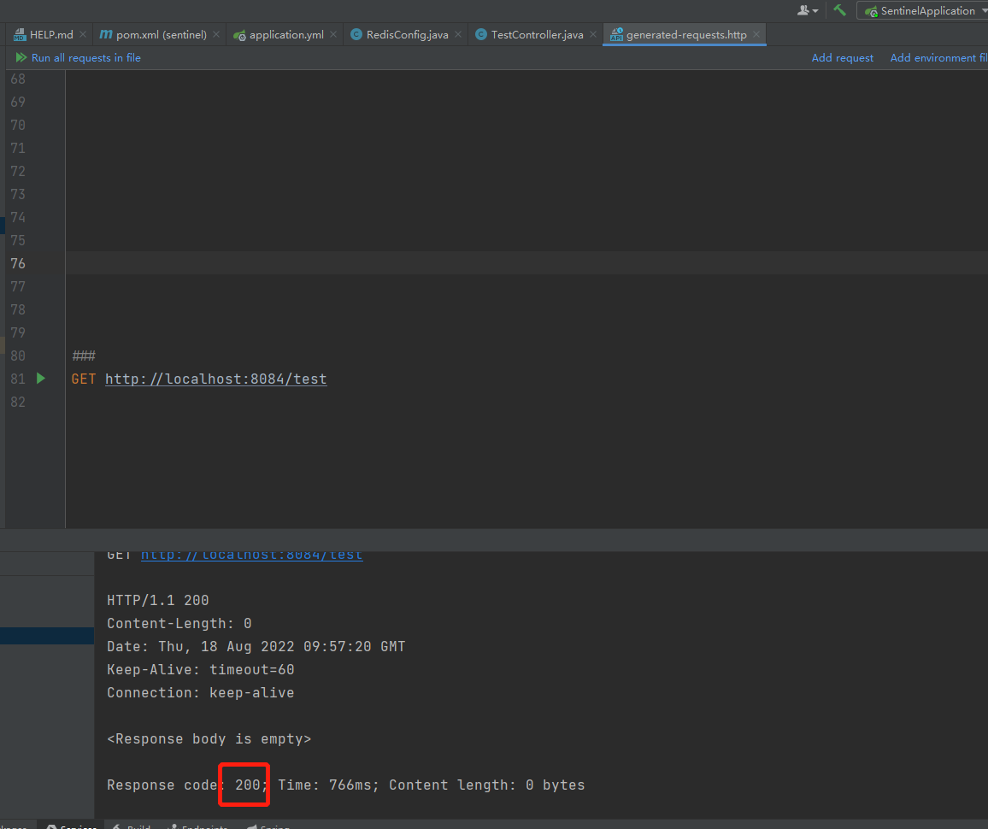Close the RedisConfig.java tab

click(458, 35)
